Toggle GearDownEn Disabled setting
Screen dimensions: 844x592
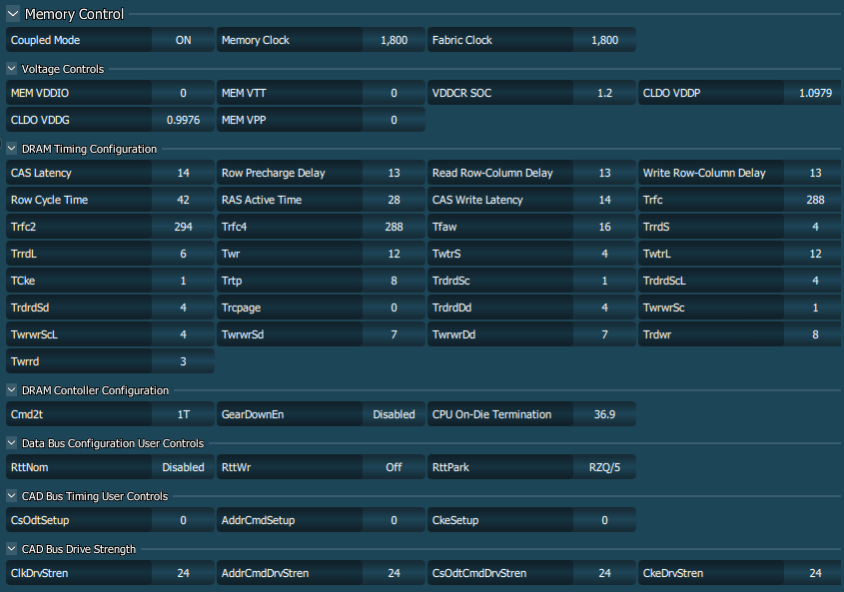[x=394, y=414]
